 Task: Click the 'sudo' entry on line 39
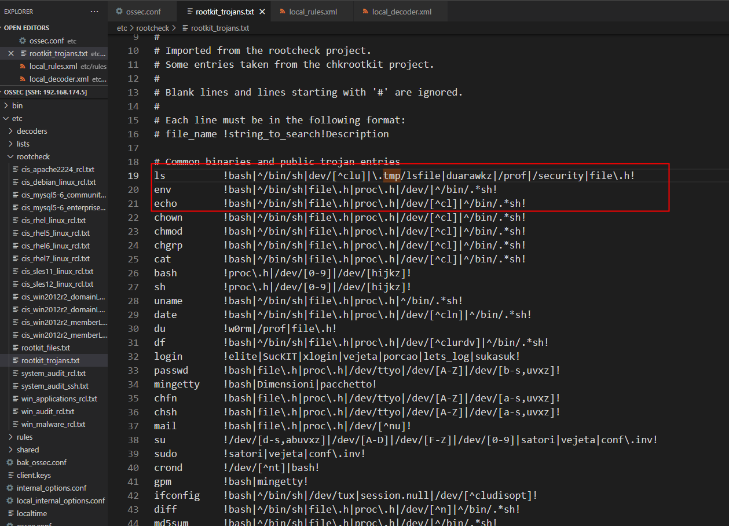tap(166, 454)
